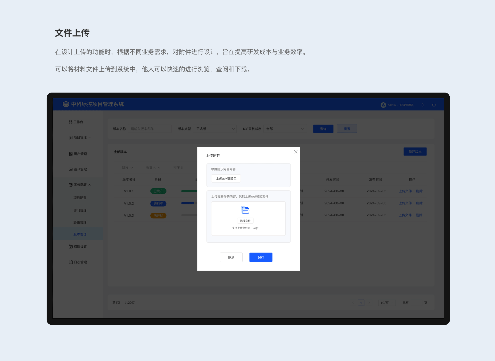Screen dimensions: 495x361
Task: Click the 已发布 status tag
Action: [x=158, y=191]
